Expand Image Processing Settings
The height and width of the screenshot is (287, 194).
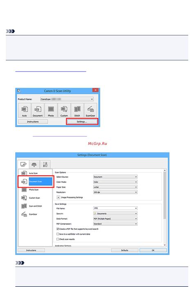click(x=59, y=197)
